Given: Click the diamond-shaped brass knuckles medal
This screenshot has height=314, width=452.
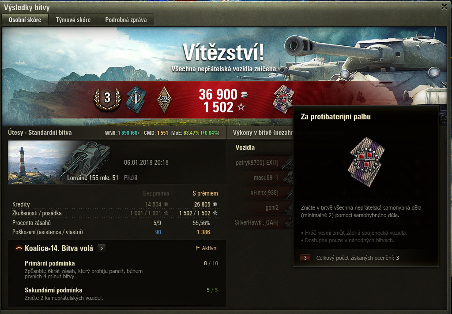Looking at the screenshot, I should (164, 100).
